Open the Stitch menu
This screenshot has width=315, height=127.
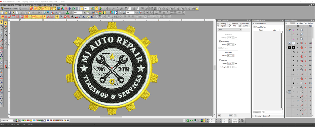point(42,5)
